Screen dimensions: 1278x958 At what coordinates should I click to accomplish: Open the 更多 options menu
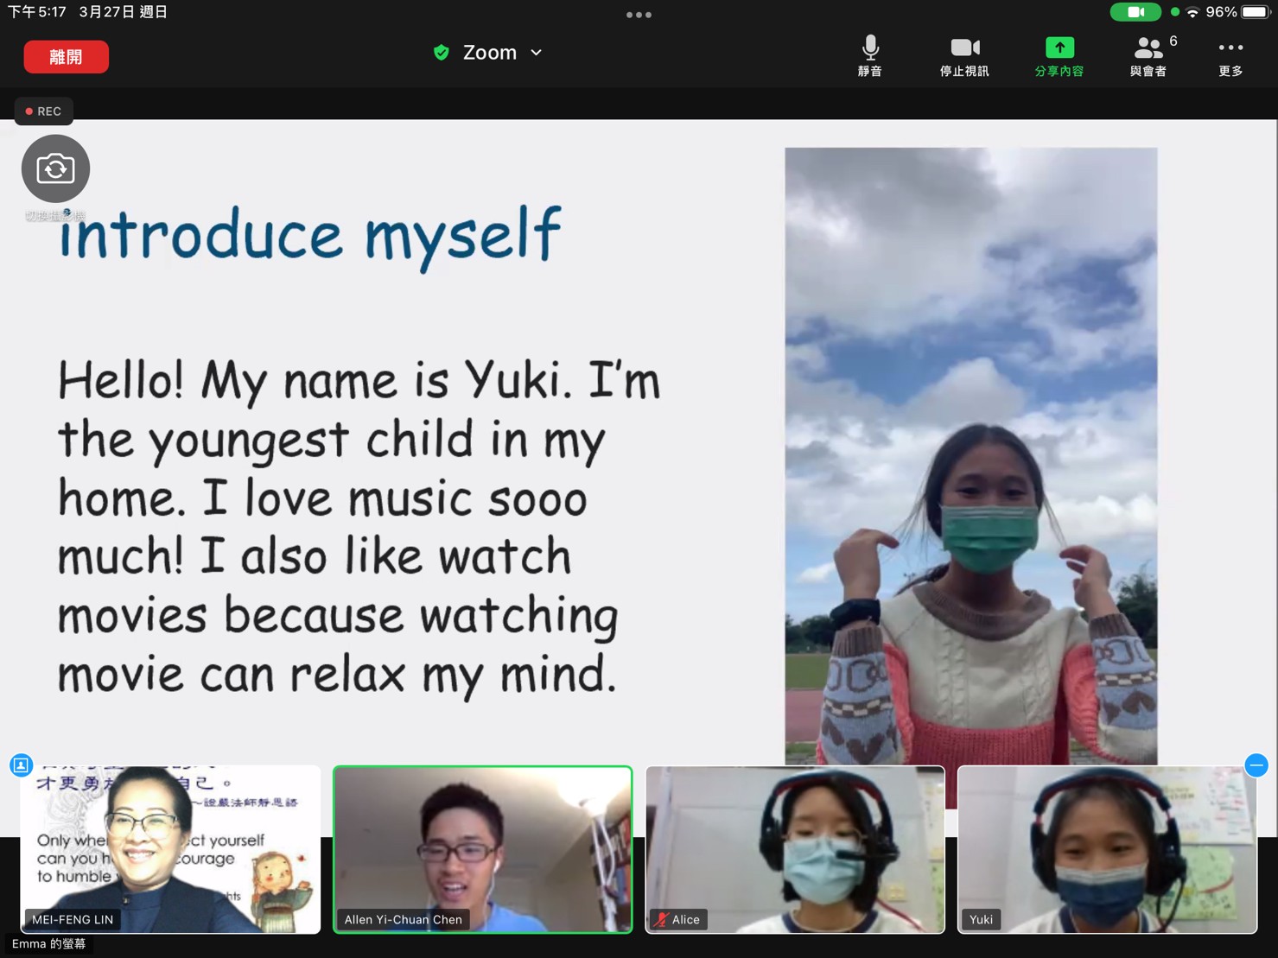coord(1230,54)
